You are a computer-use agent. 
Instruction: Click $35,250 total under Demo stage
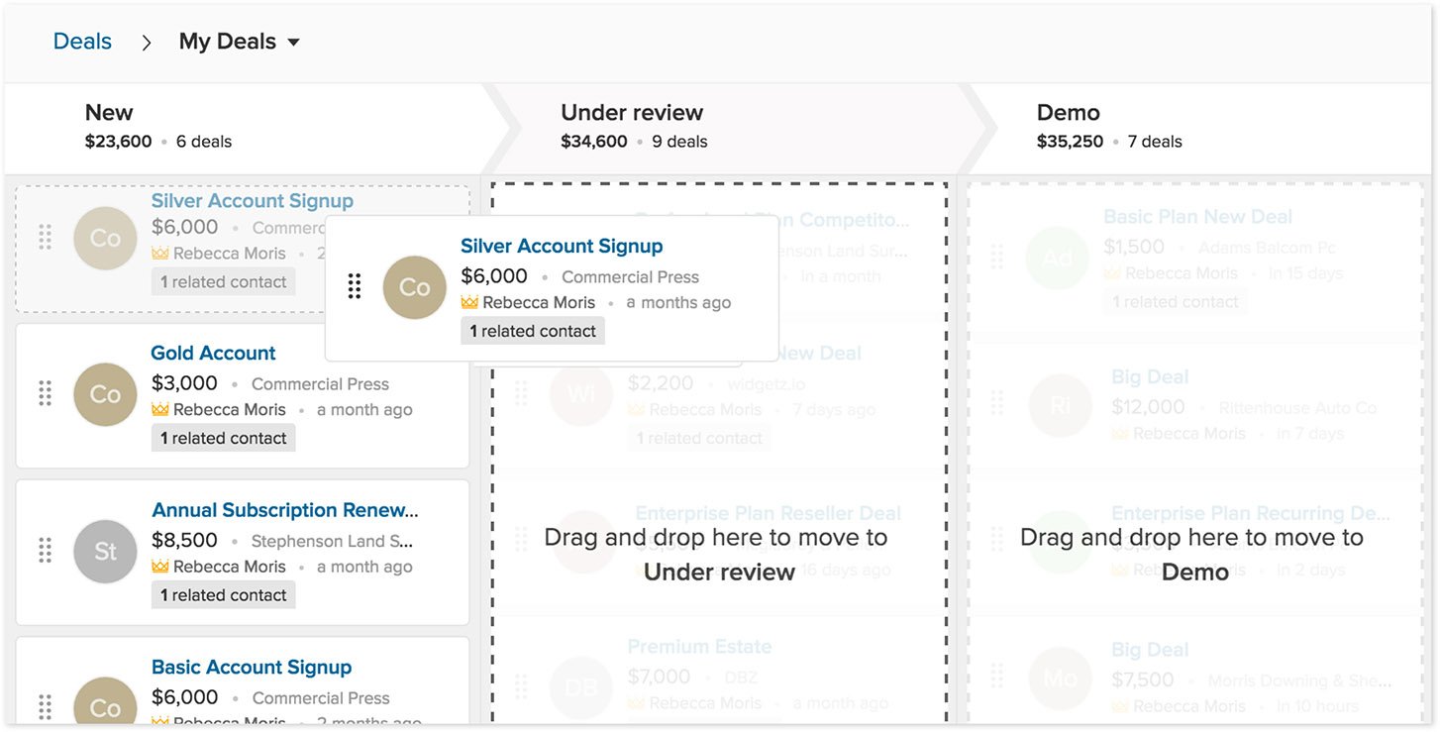[x=1070, y=142]
